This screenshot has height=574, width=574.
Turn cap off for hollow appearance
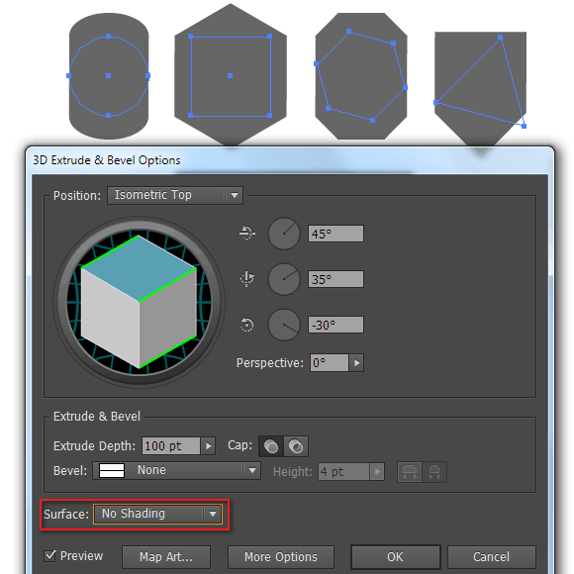tap(296, 446)
